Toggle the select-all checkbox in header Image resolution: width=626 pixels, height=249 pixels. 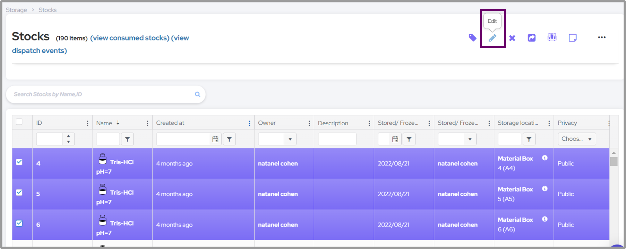(x=19, y=122)
